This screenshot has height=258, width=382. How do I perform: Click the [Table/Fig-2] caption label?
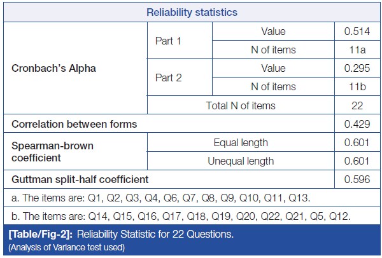point(39,234)
